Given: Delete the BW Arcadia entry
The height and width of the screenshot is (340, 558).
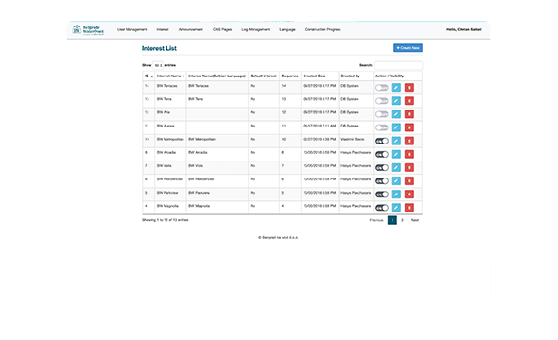Looking at the screenshot, I should click(410, 154).
